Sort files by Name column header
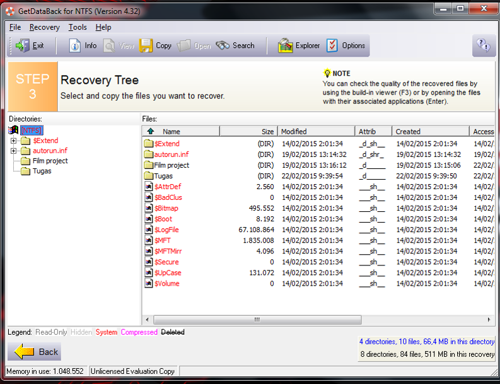 pyautogui.click(x=181, y=131)
